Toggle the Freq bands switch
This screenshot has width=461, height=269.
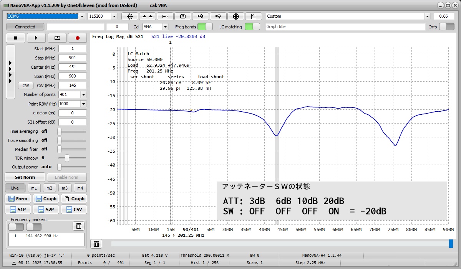coord(205,27)
